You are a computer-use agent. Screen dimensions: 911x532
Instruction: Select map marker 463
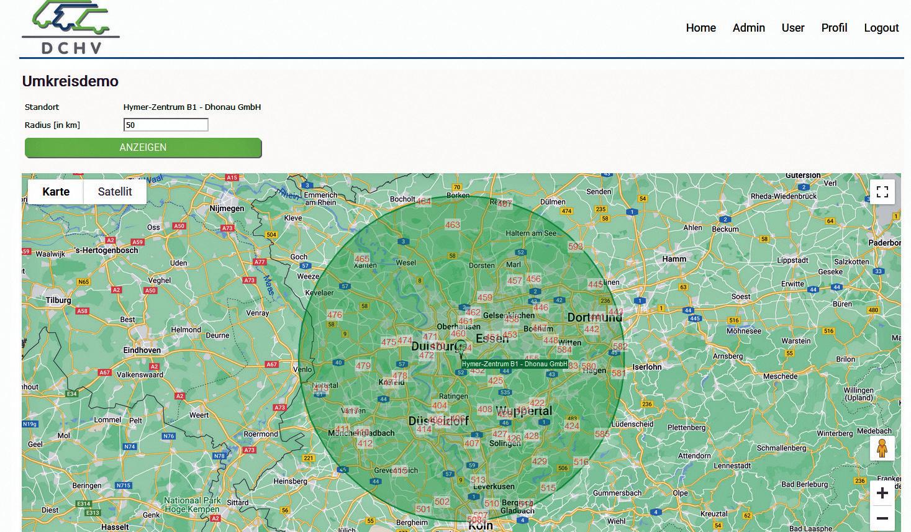coord(453,225)
